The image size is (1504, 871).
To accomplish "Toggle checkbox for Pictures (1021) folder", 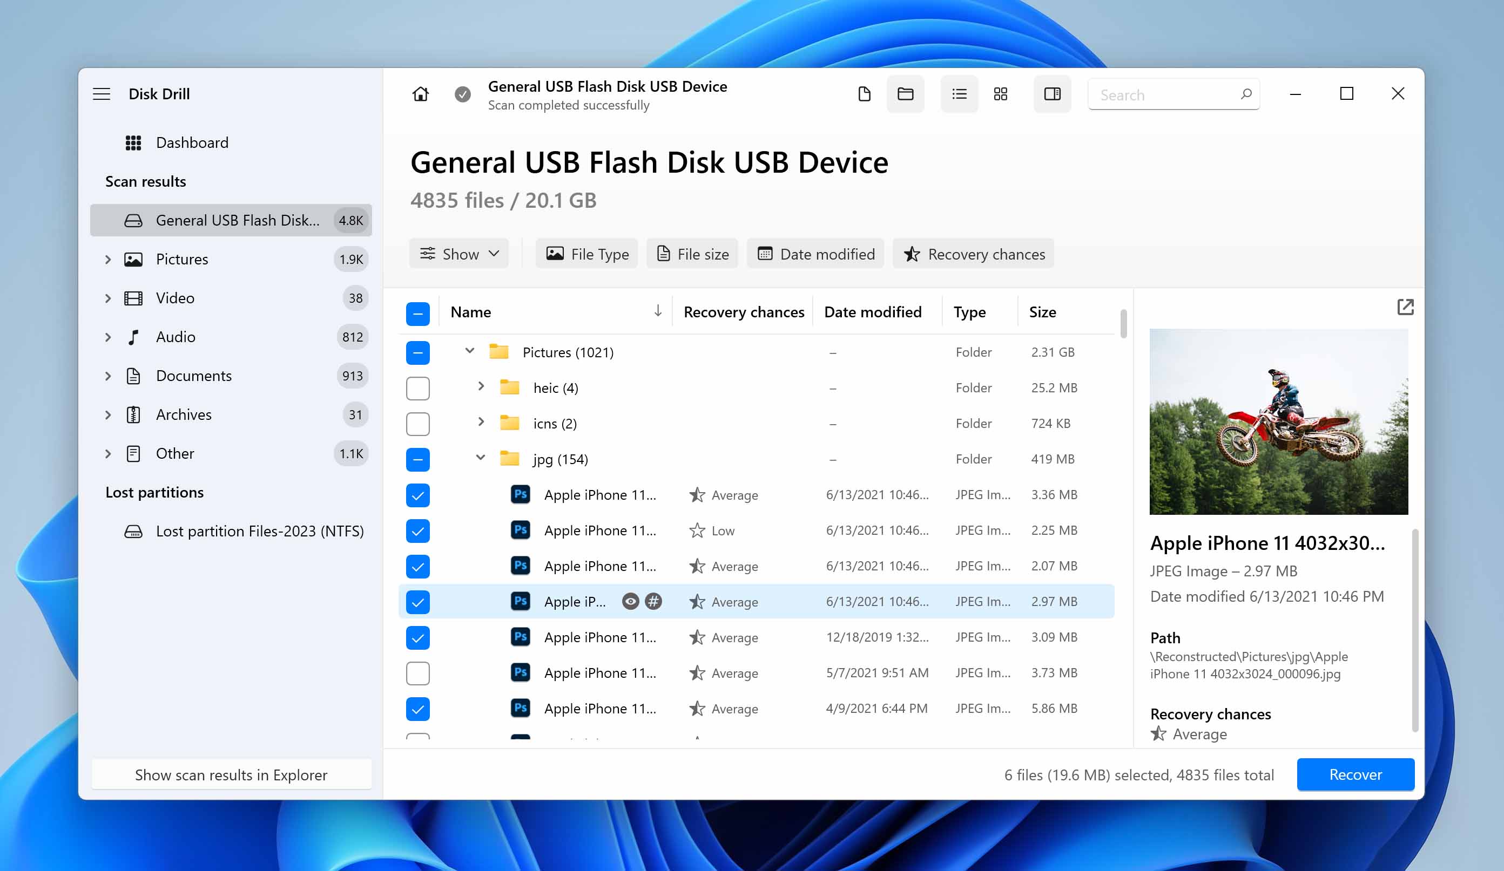I will [x=418, y=352].
